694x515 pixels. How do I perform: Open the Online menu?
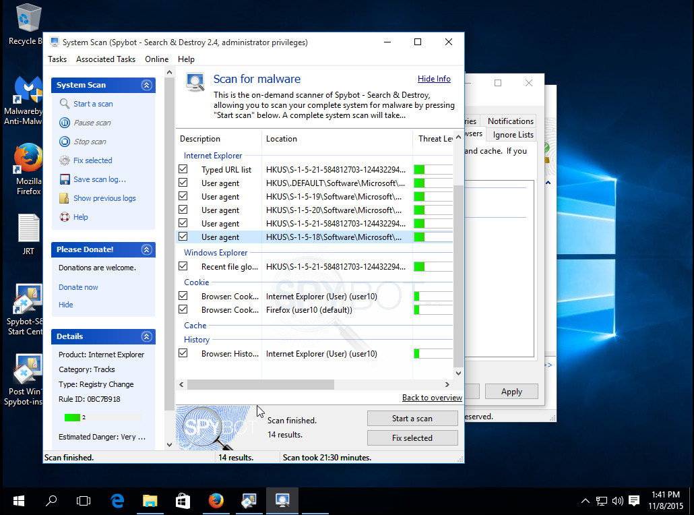pyautogui.click(x=157, y=59)
